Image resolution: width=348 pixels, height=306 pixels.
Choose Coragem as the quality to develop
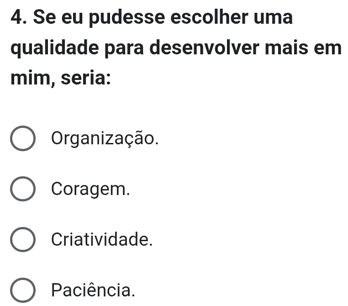[x=22, y=190]
